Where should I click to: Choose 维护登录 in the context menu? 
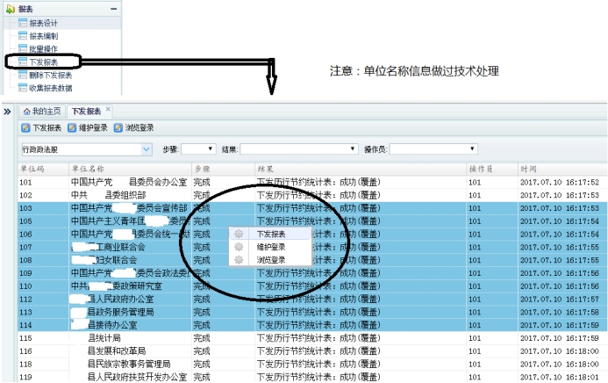[270, 248]
